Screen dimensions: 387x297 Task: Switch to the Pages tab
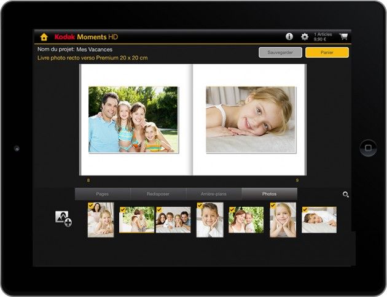click(103, 194)
